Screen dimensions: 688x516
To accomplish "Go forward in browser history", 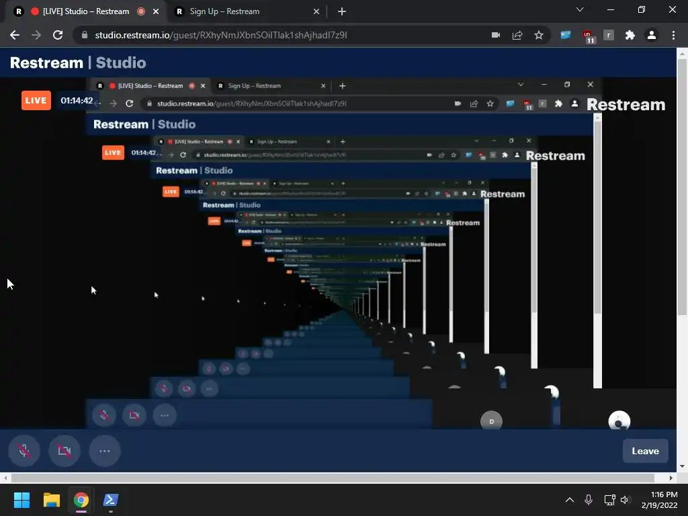I will (x=36, y=35).
